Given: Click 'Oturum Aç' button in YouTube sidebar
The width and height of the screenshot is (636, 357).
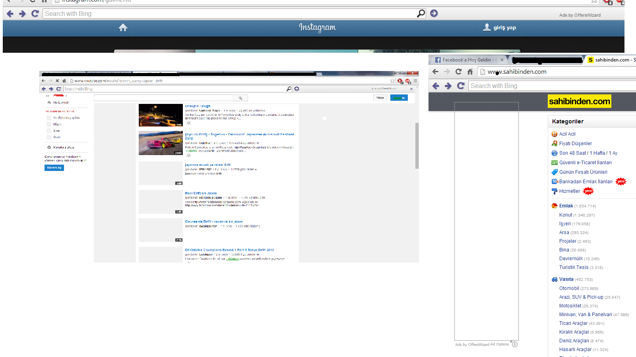Looking at the screenshot, I should (x=54, y=168).
